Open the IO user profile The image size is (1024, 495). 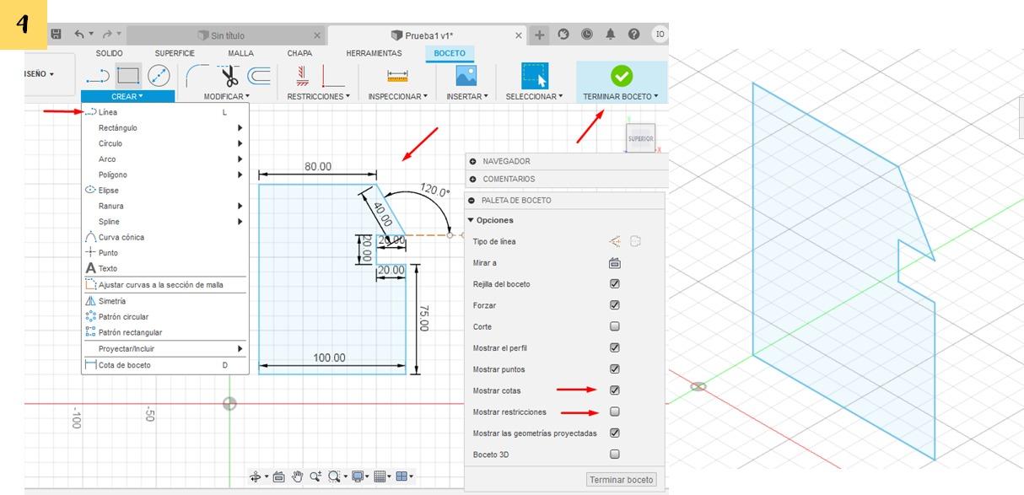click(x=660, y=35)
